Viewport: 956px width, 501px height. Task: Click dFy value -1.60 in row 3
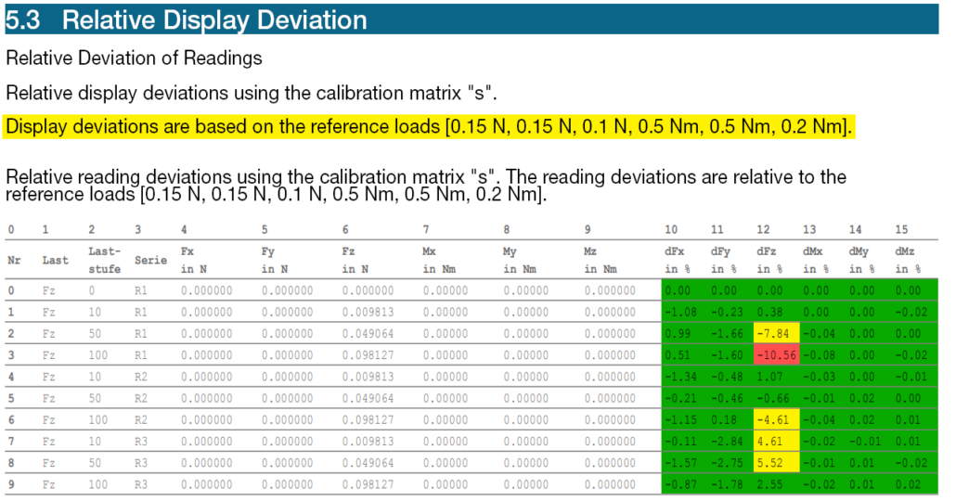(x=727, y=355)
